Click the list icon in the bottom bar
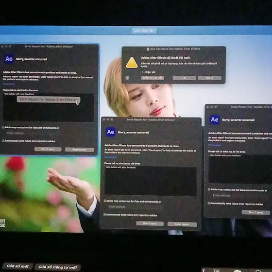The width and height of the screenshot is (272, 272). [216, 271]
